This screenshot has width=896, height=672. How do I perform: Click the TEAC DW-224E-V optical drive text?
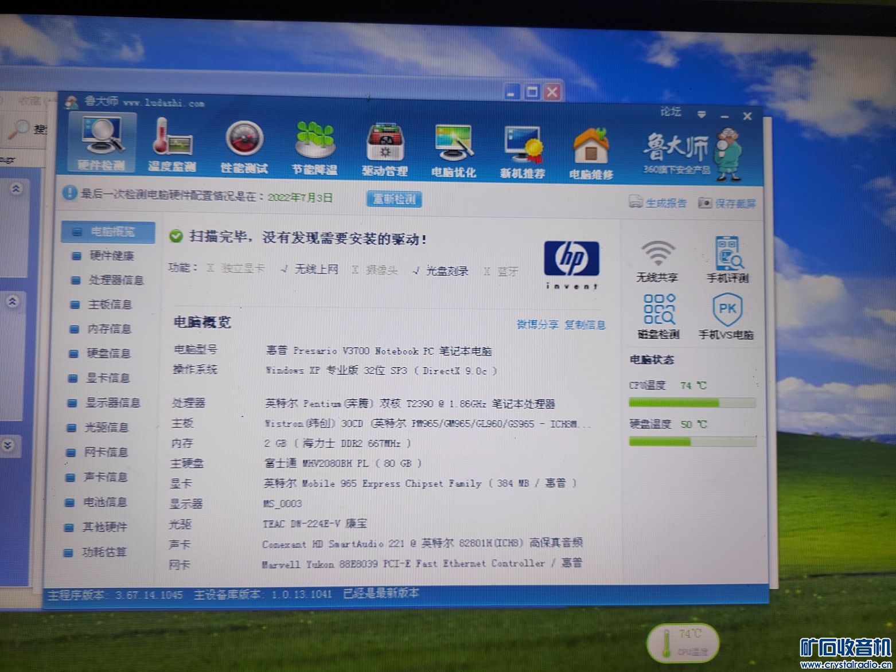(x=314, y=523)
